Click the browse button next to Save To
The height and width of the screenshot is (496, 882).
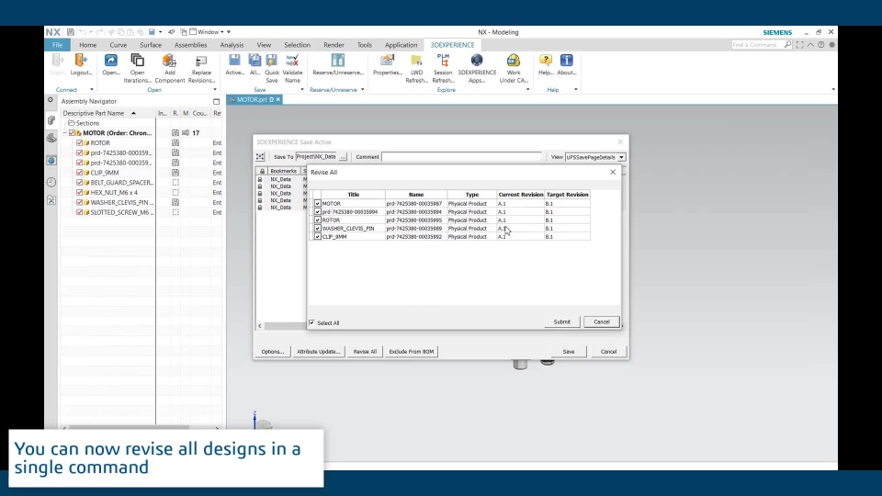tap(343, 157)
